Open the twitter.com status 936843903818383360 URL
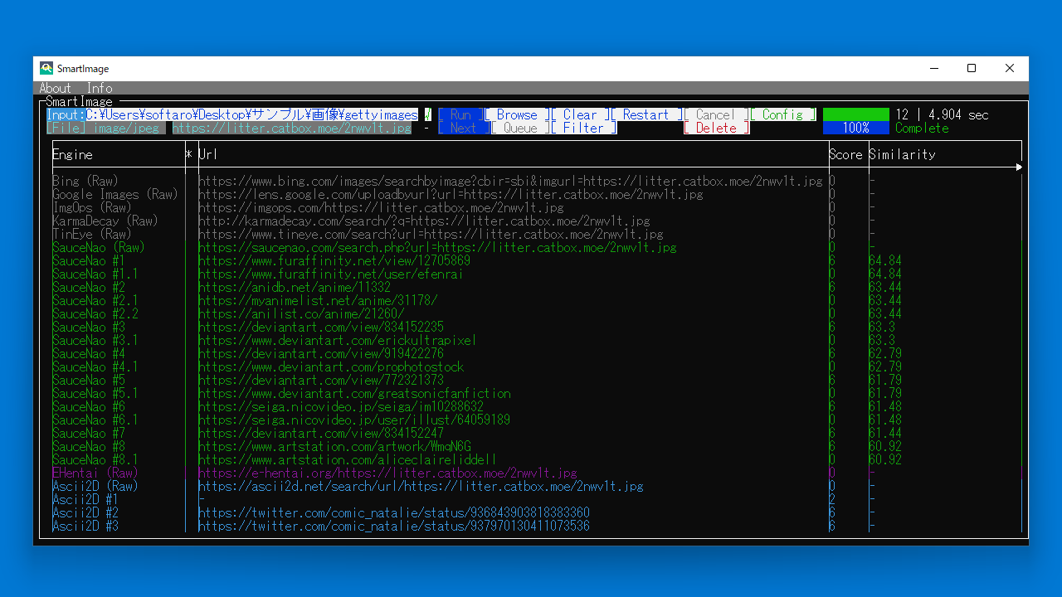This screenshot has width=1062, height=597. tap(394, 512)
